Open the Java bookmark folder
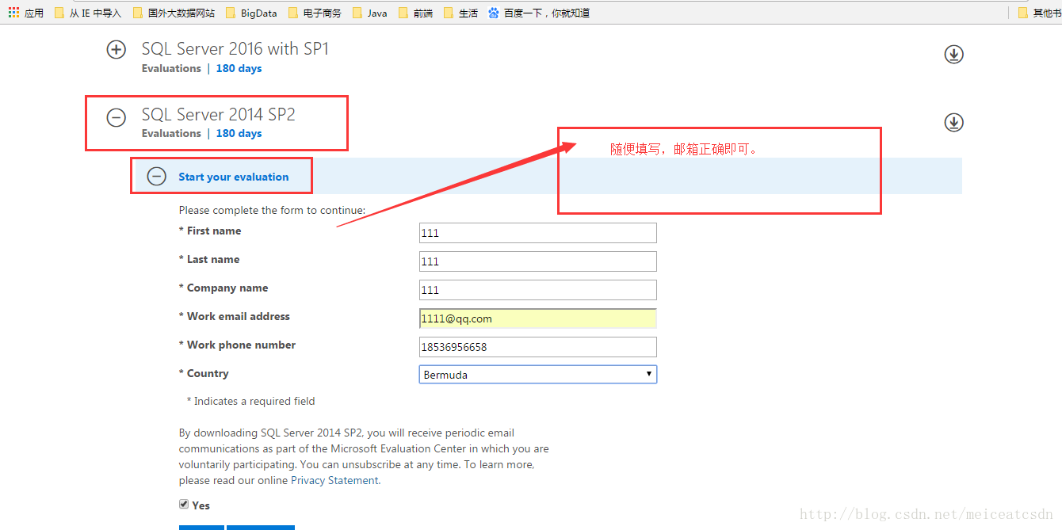The width and height of the screenshot is (1062, 530). tap(370, 13)
